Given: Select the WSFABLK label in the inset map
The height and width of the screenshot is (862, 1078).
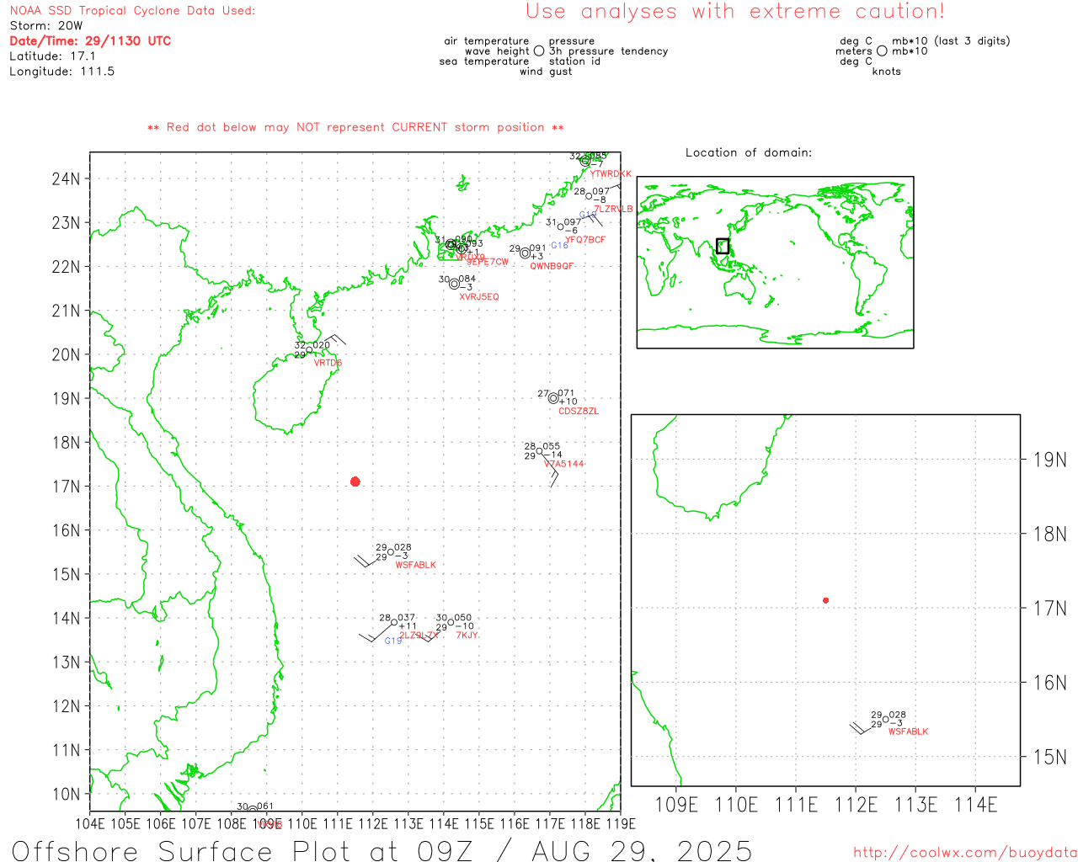Looking at the screenshot, I should (x=909, y=732).
